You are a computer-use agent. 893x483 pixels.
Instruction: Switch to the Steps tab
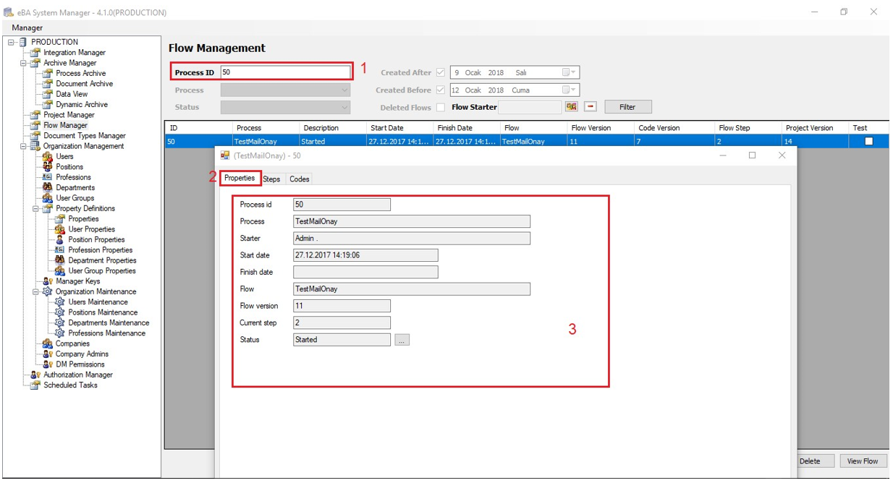(271, 179)
